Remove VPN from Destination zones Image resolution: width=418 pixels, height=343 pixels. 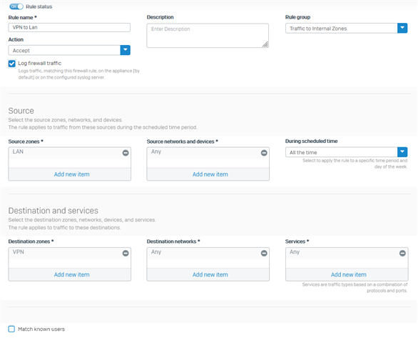(126, 253)
